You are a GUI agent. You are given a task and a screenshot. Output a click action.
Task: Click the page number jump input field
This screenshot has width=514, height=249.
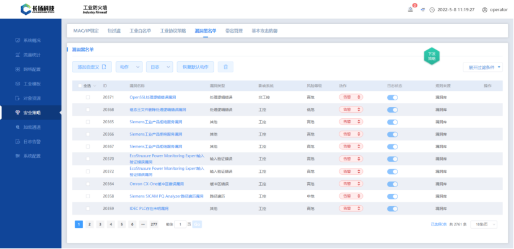(x=180, y=224)
